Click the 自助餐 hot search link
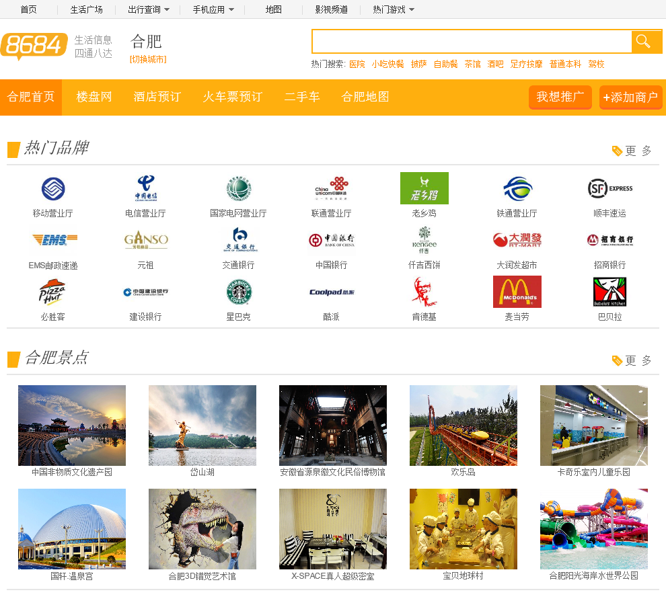666x605 pixels. click(x=445, y=64)
